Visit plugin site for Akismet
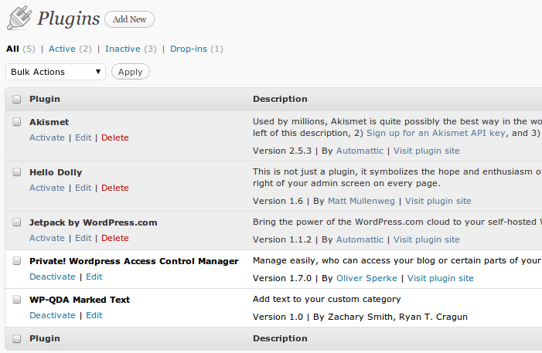 tap(427, 151)
